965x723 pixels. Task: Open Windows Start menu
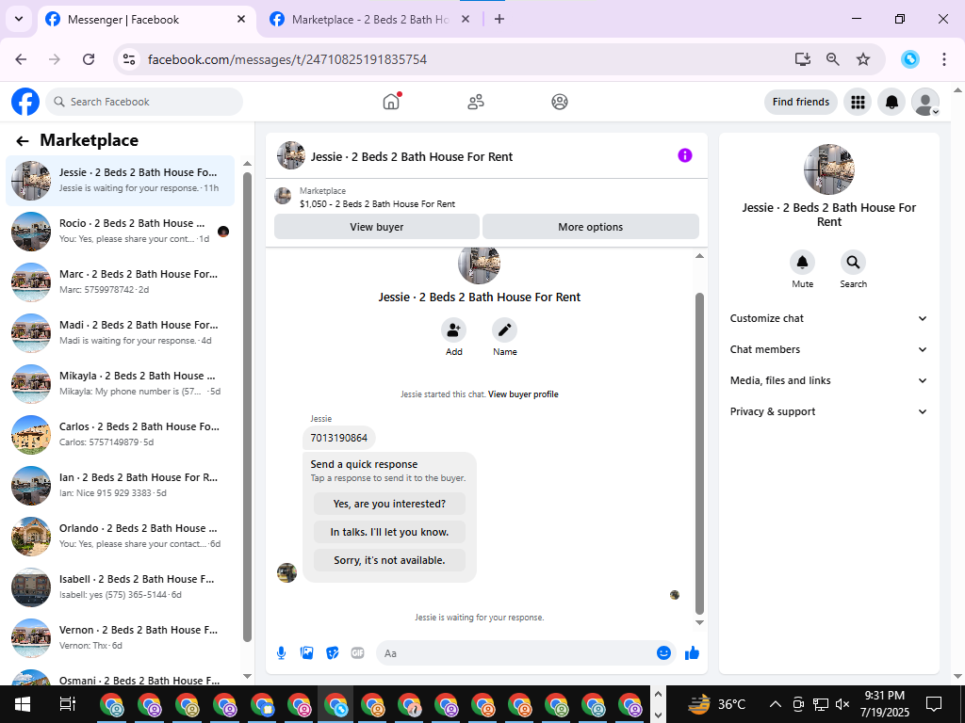tap(23, 704)
